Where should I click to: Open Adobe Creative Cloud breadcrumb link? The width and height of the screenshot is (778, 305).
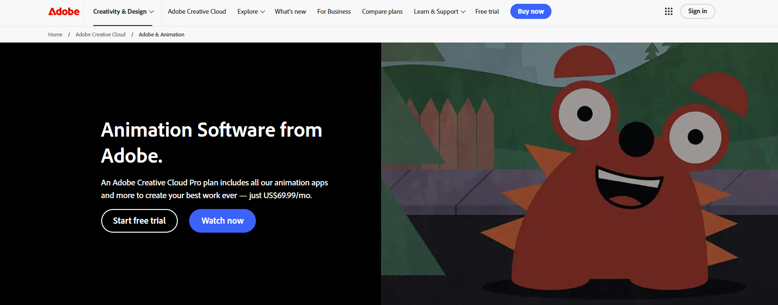tap(100, 35)
